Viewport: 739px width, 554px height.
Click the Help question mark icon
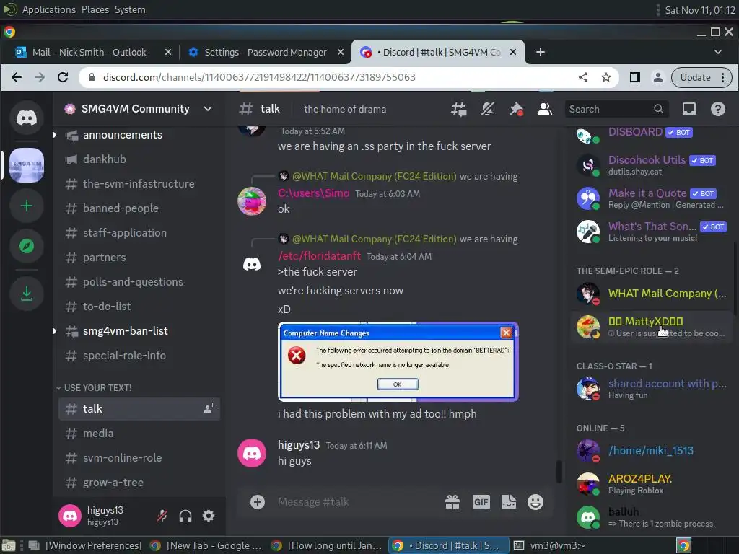click(717, 110)
